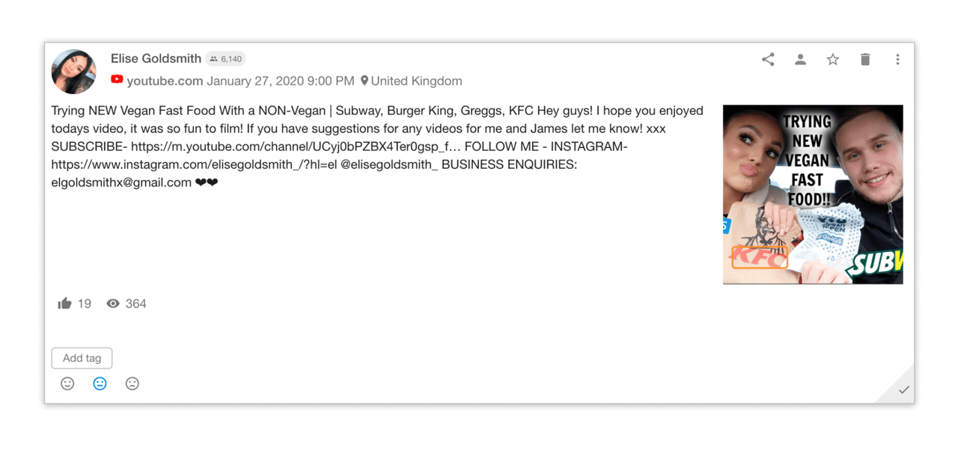The height and width of the screenshot is (450, 958).
Task: Click the Elise Goldsmith profile avatar
Action: [x=73, y=72]
